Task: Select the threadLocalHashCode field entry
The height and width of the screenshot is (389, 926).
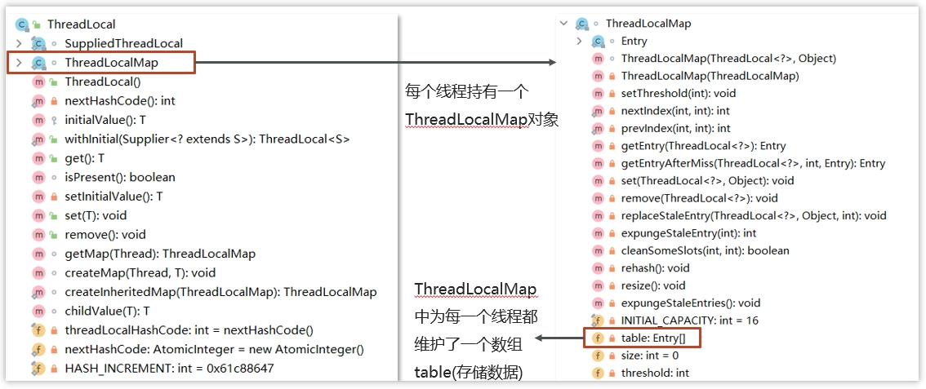Action: [x=189, y=330]
